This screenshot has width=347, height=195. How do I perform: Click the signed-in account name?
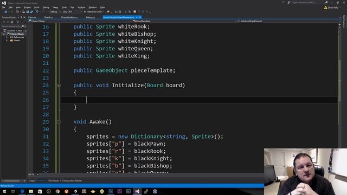pos(333,8)
